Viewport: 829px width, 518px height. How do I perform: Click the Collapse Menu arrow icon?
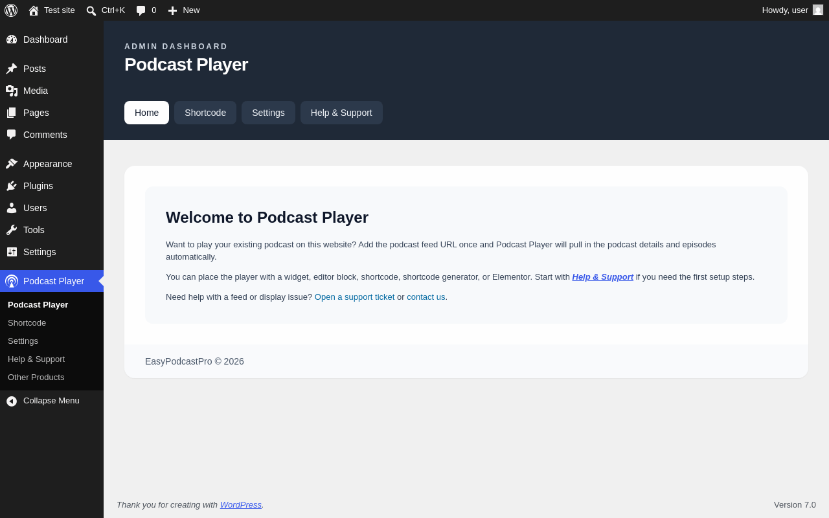click(12, 401)
